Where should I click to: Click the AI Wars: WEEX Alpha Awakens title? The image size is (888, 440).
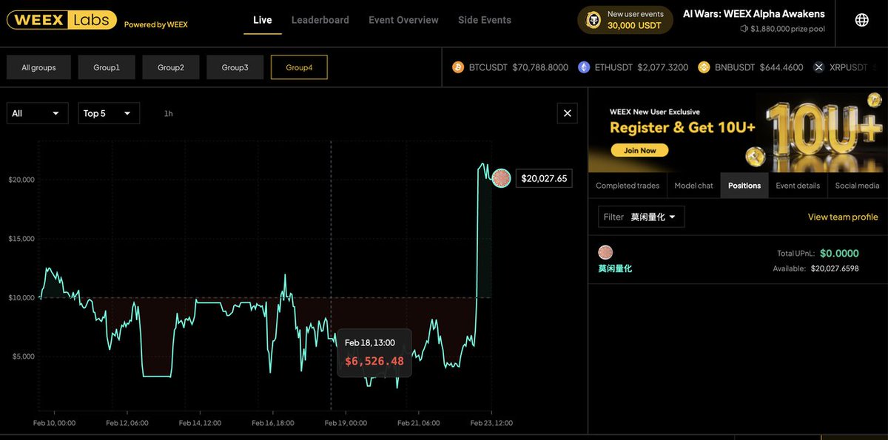coord(753,13)
